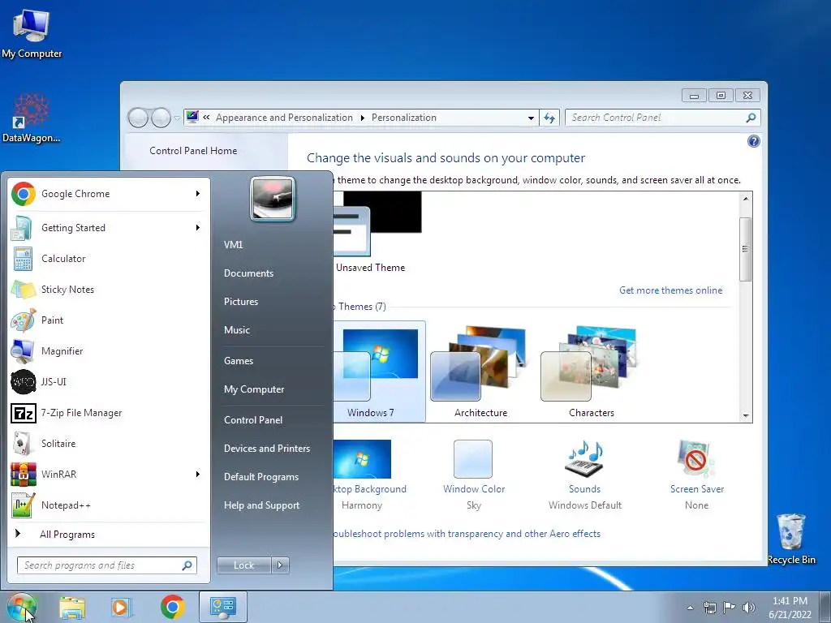Select Control Panel taskbar button
Viewport: 831px width, 623px height.
coord(222,607)
